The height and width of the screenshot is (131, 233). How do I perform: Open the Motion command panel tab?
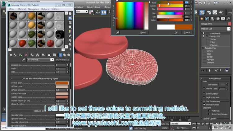pyautogui.click(x=218, y=19)
